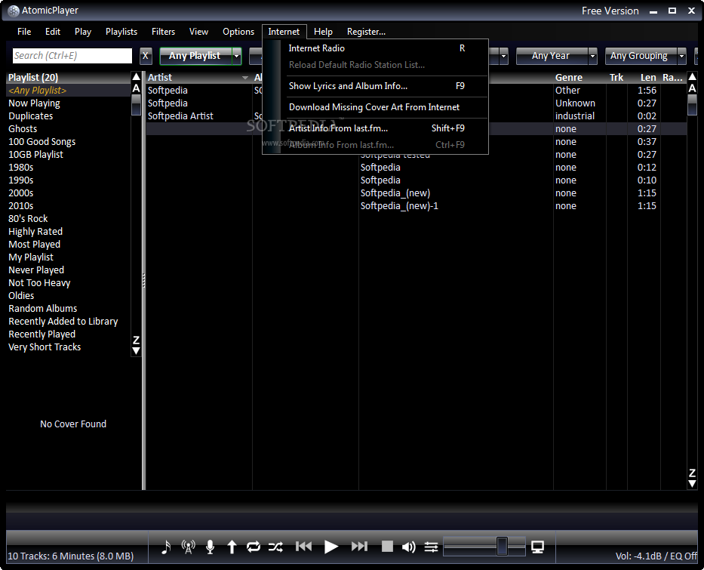Jump track list to bottom arrow
Image resolution: width=704 pixels, height=570 pixels.
pyautogui.click(x=693, y=484)
